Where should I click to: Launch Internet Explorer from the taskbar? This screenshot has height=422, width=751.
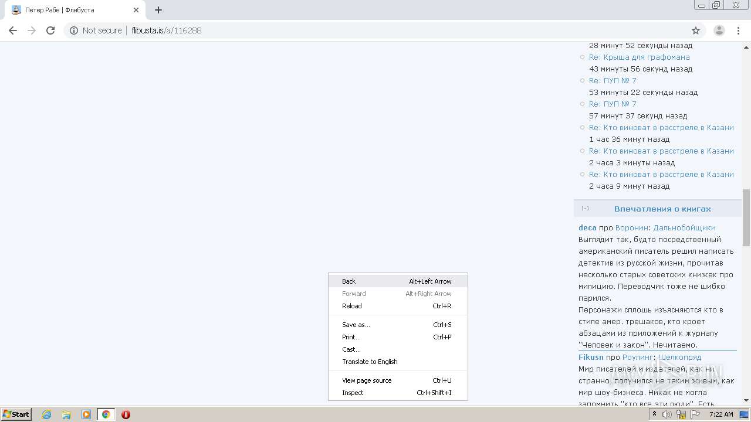point(47,414)
